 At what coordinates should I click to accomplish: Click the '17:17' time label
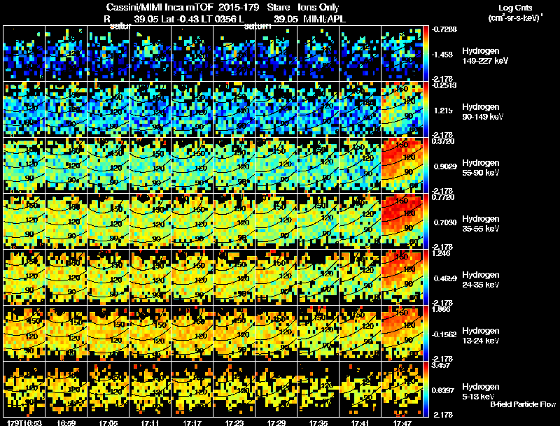[192, 423]
